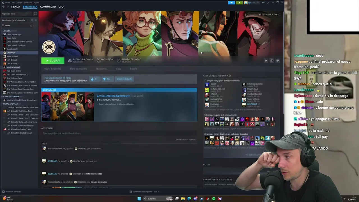Viewport: 359px width, 202px height.
Task: Open the VR mode goggles icon
Action: (x=263, y=3)
